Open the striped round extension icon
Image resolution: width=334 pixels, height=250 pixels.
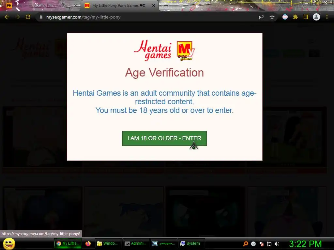tap(285, 17)
